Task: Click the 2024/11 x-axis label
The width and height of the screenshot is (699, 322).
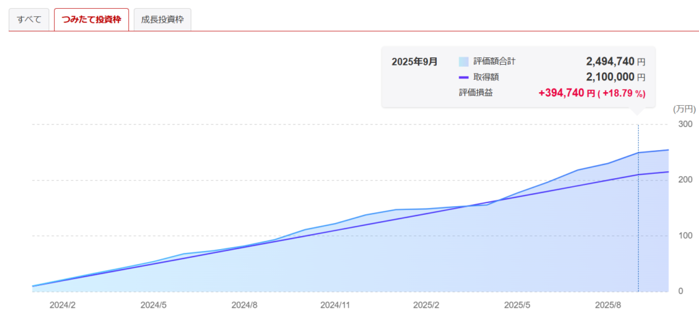Action: (335, 305)
